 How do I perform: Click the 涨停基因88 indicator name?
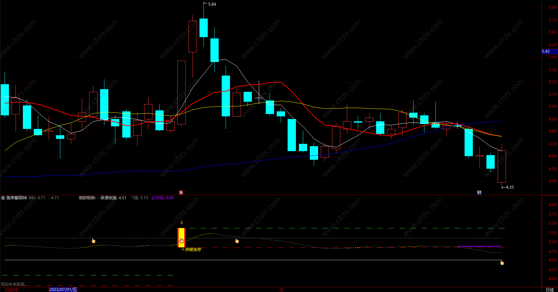17,198
